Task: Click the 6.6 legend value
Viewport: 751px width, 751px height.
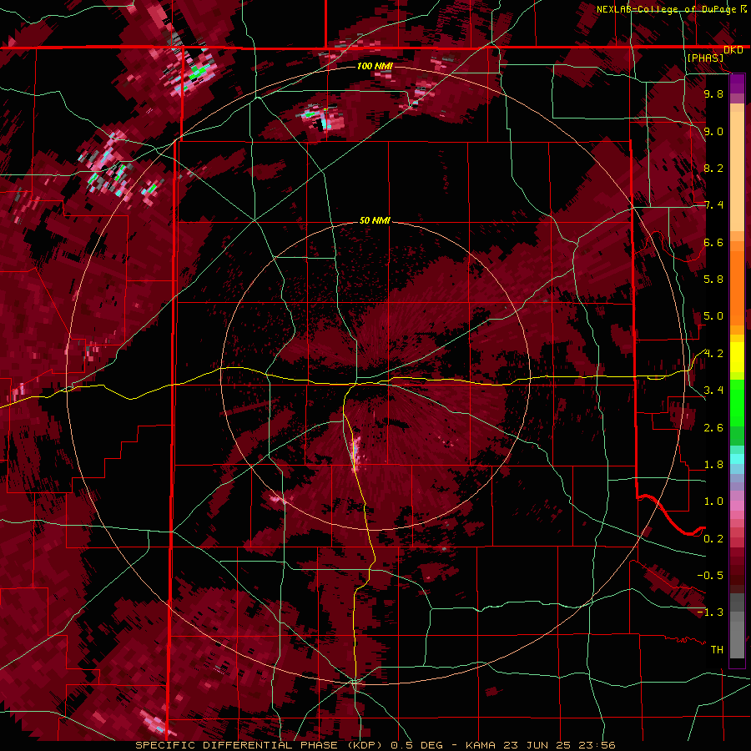Action: (x=713, y=242)
